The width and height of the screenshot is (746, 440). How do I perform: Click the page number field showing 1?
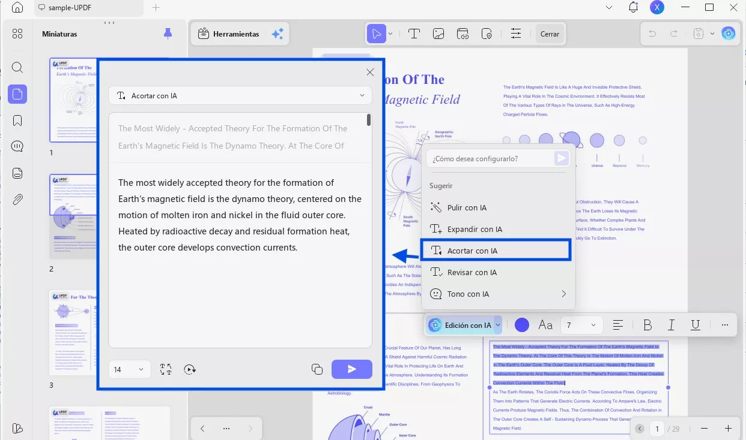pos(657,429)
